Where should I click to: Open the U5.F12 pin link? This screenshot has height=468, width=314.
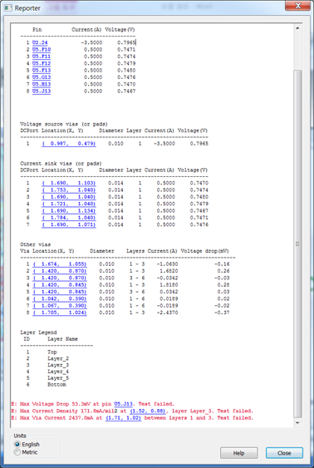pyautogui.click(x=42, y=63)
